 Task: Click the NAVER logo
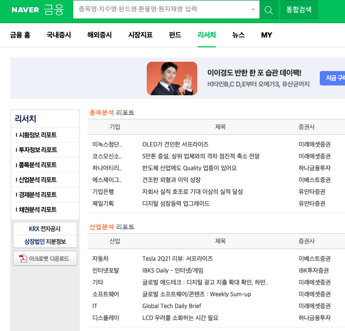(x=25, y=10)
